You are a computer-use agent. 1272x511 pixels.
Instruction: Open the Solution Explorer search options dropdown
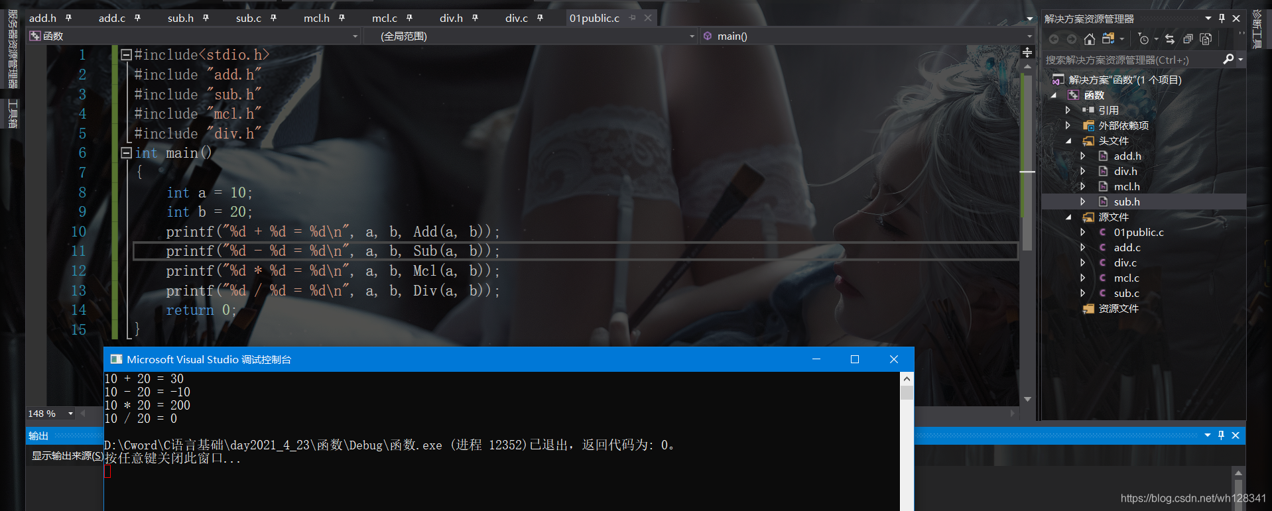click(x=1241, y=60)
